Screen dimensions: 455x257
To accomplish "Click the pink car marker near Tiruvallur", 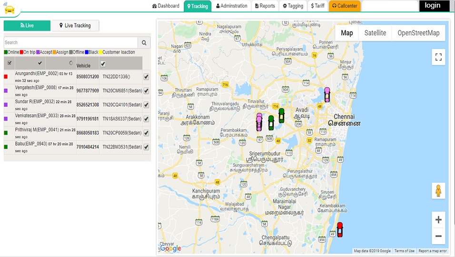I will coord(259,122).
